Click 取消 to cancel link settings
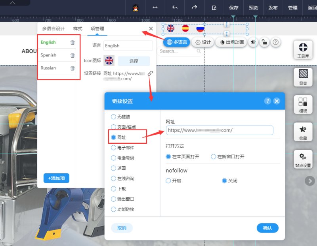The image size is (317, 246). (122, 228)
